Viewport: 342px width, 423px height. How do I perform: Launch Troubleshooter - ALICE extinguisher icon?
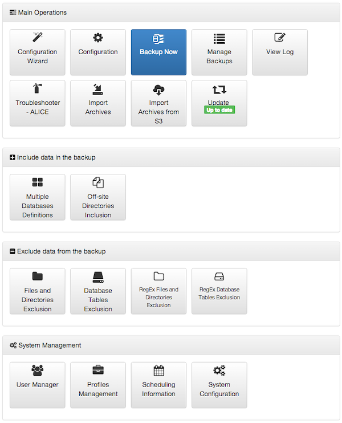click(x=38, y=88)
